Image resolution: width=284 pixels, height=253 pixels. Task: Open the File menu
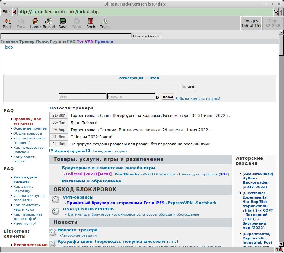[x=6, y=12]
